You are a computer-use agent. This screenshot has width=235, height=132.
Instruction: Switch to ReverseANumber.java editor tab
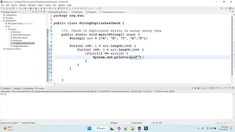coord(58,12)
